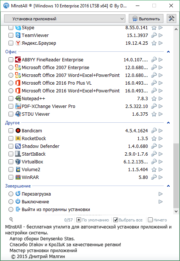Viewport: 180px width, 261px height.
Task: Click the play arrow for Перезагрузка
Action: pyautogui.click(x=160, y=194)
